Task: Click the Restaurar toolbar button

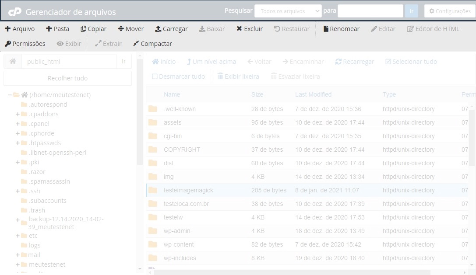Action: (x=292, y=29)
